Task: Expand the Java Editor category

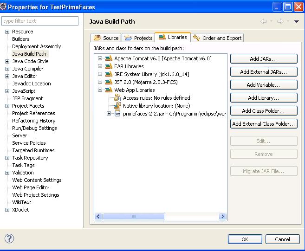Action: (x=7, y=76)
